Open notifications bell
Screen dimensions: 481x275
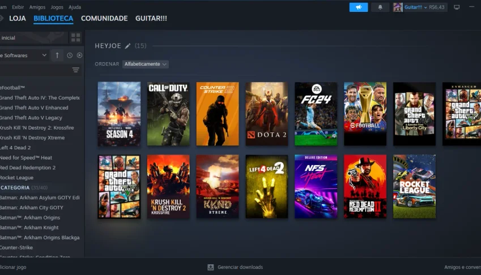380,7
